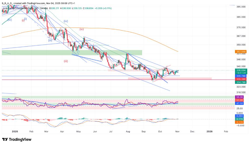250x145 pixels.
Task: Select the red (iv) wave label
Action: click(82, 29)
